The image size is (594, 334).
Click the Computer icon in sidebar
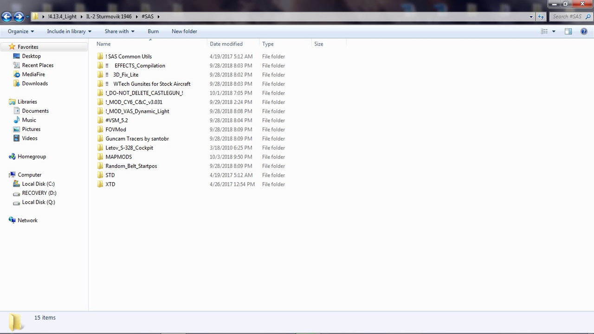(12, 175)
